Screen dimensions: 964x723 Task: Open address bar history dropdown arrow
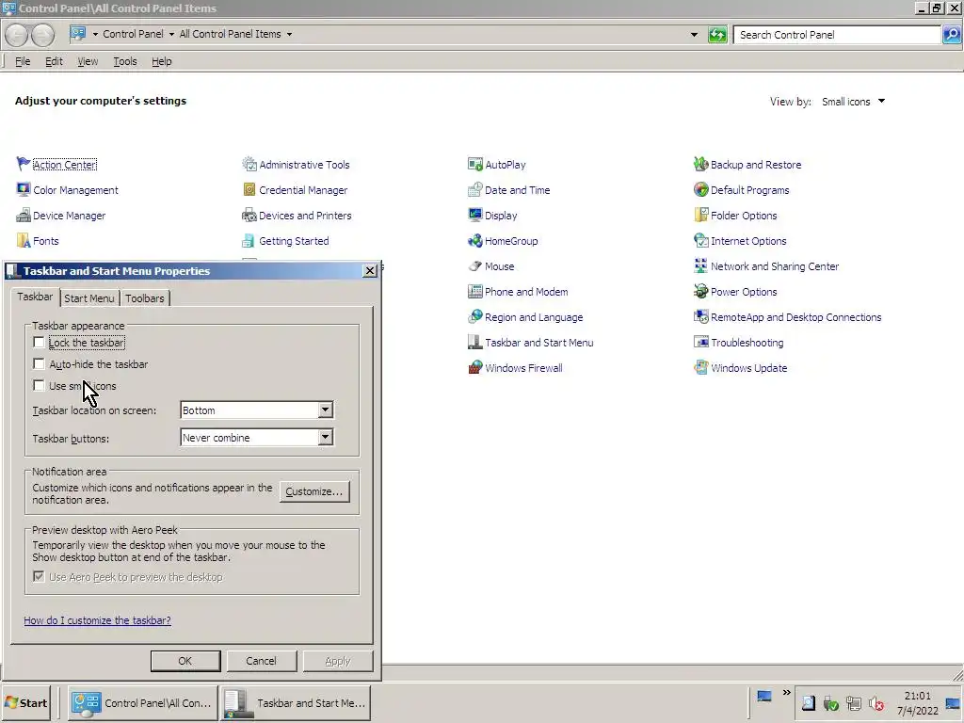coord(694,35)
